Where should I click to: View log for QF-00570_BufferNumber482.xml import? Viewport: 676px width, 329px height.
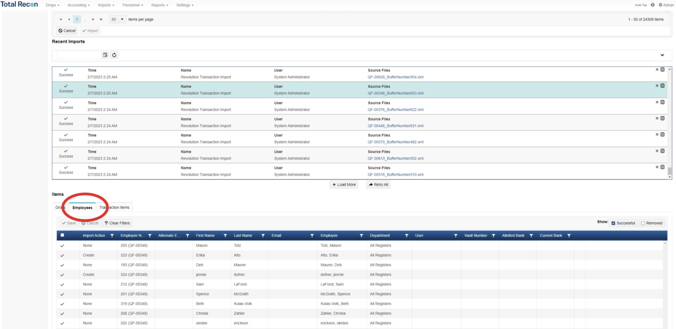[x=662, y=135]
